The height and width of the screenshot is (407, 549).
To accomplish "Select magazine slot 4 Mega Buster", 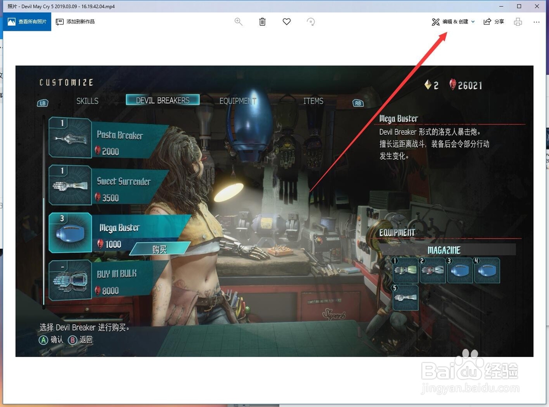I will click(x=487, y=270).
